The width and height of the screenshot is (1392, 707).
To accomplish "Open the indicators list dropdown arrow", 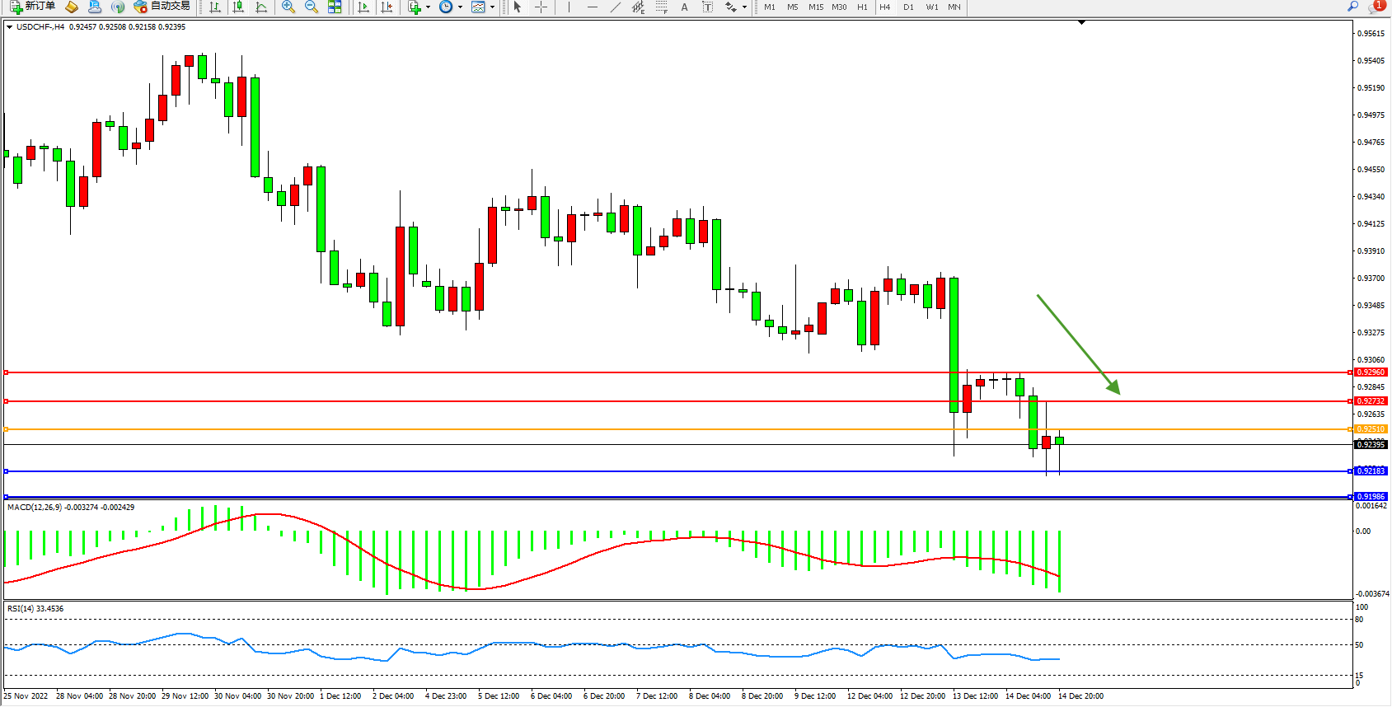I will tap(428, 7).
